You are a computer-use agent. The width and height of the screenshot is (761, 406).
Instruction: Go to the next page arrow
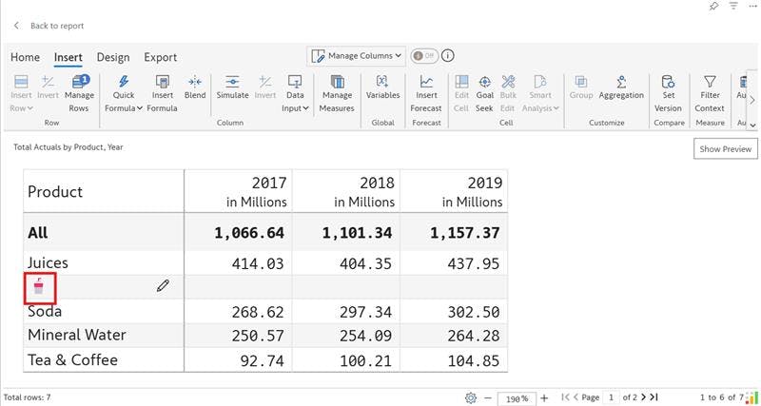point(644,397)
